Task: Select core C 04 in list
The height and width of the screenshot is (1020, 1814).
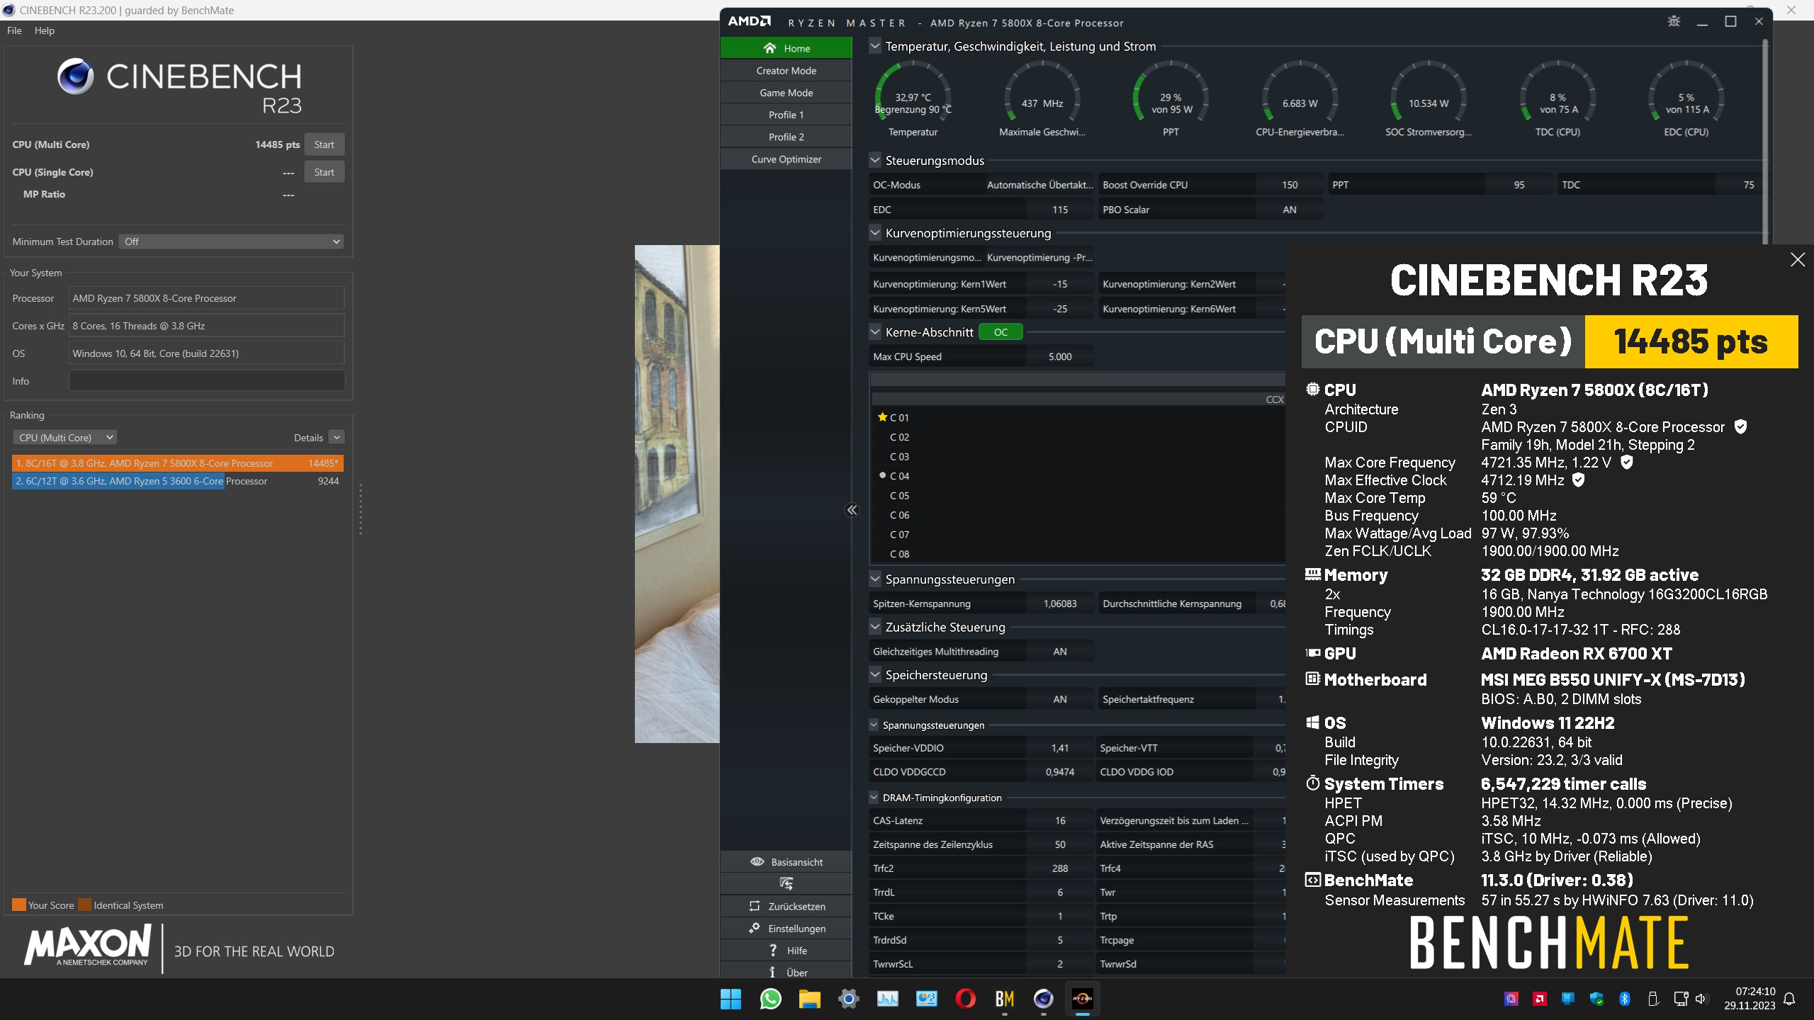Action: (899, 476)
